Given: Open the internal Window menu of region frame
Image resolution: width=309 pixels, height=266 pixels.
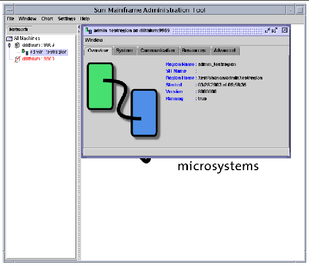Looking at the screenshot, I should [x=94, y=40].
